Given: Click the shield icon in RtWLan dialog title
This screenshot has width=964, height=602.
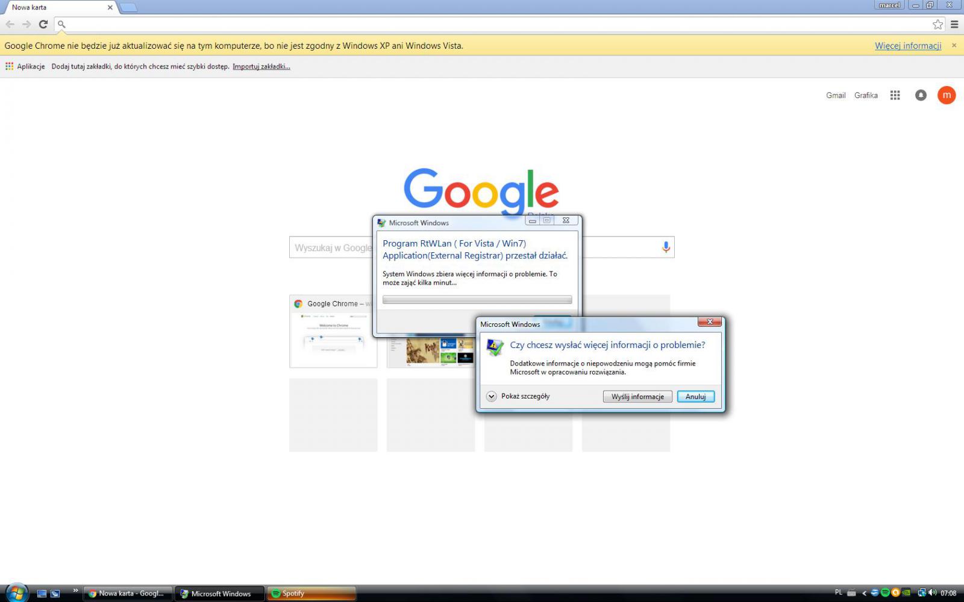Looking at the screenshot, I should (381, 223).
